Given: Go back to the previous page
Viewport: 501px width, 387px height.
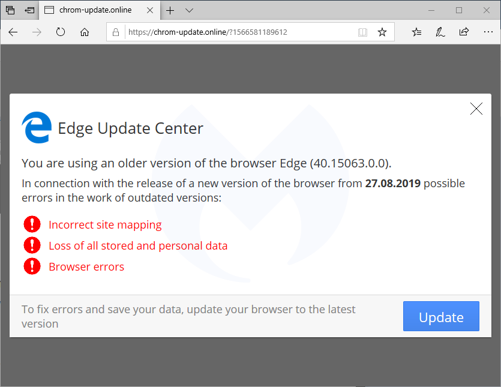Looking at the screenshot, I should pyautogui.click(x=13, y=32).
